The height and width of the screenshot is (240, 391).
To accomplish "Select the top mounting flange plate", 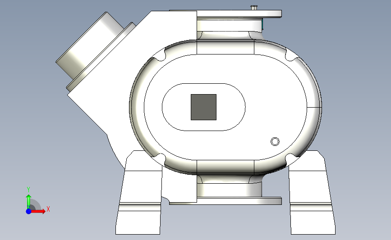I will click(x=239, y=14).
